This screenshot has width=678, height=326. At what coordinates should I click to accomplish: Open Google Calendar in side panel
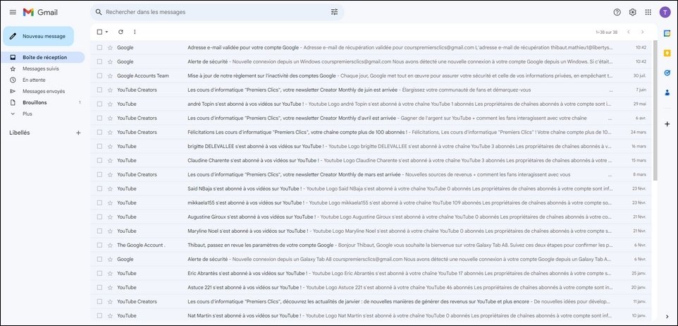[x=667, y=33]
